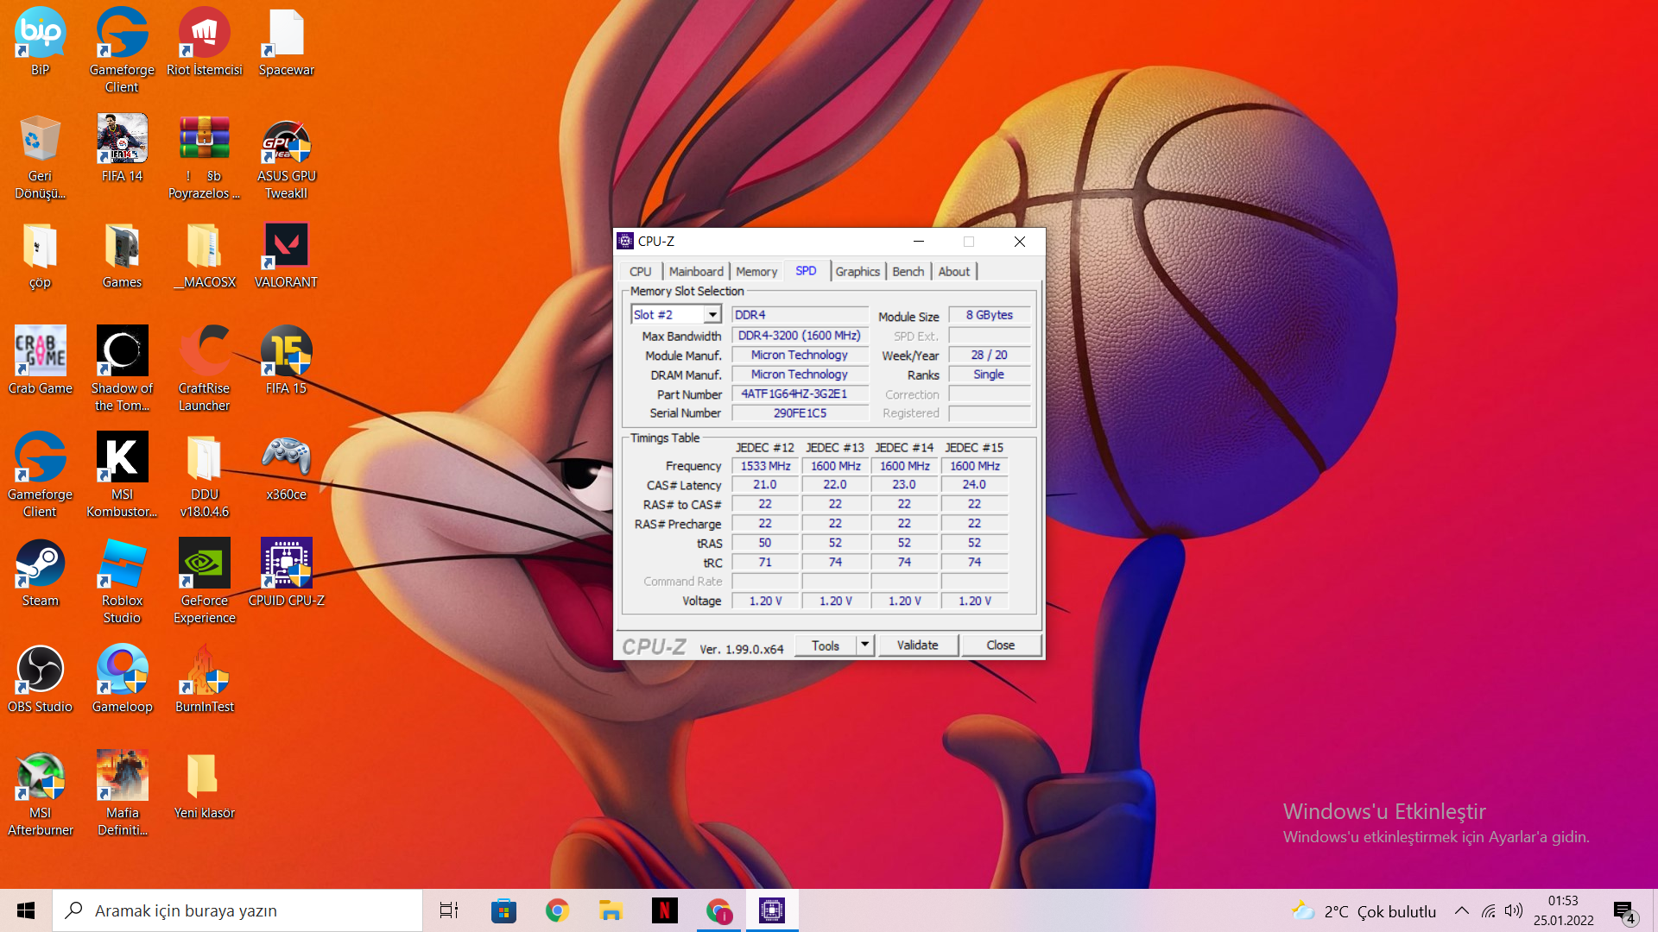Click the Steam desktop shortcut
The height and width of the screenshot is (932, 1658).
40,564
